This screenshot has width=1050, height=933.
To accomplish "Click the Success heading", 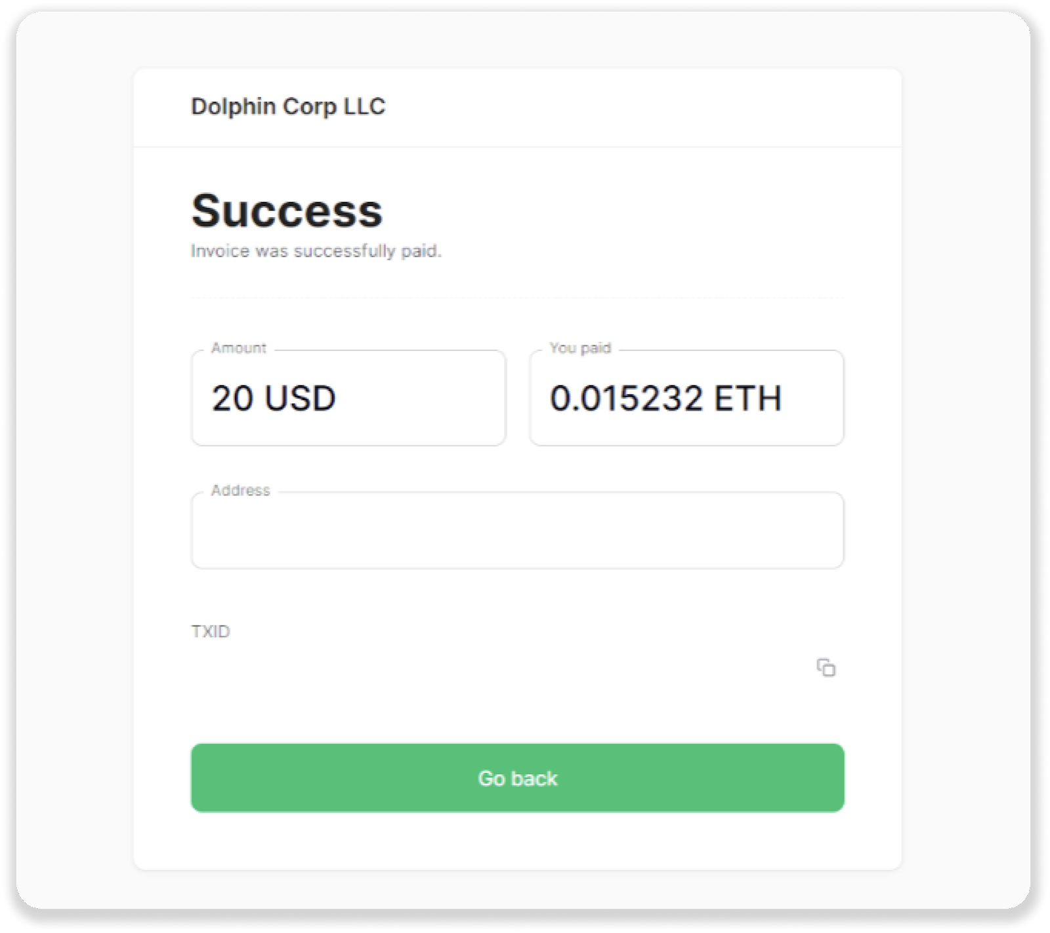I will (x=287, y=211).
